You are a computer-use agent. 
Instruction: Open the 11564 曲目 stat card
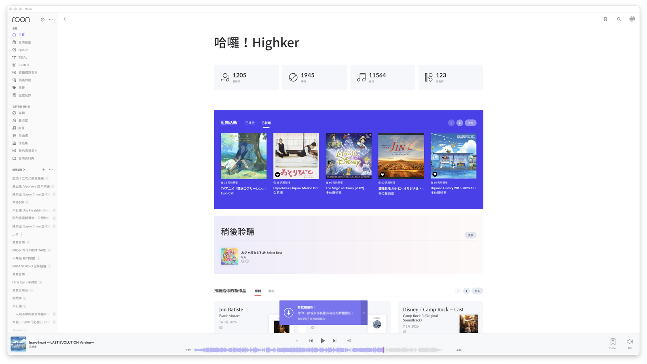pos(383,77)
